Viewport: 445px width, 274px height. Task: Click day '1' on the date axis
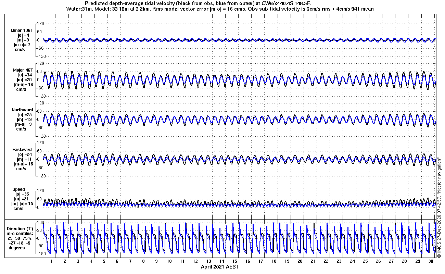(x=52, y=261)
